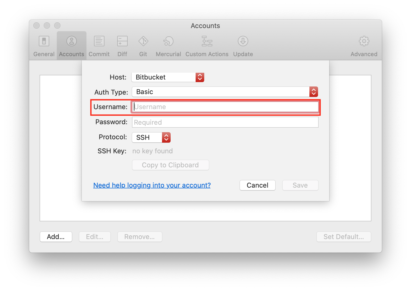The height and width of the screenshot is (291, 411).
Task: Expand the Host dropdown showing Bitbucket
Action: [168, 77]
